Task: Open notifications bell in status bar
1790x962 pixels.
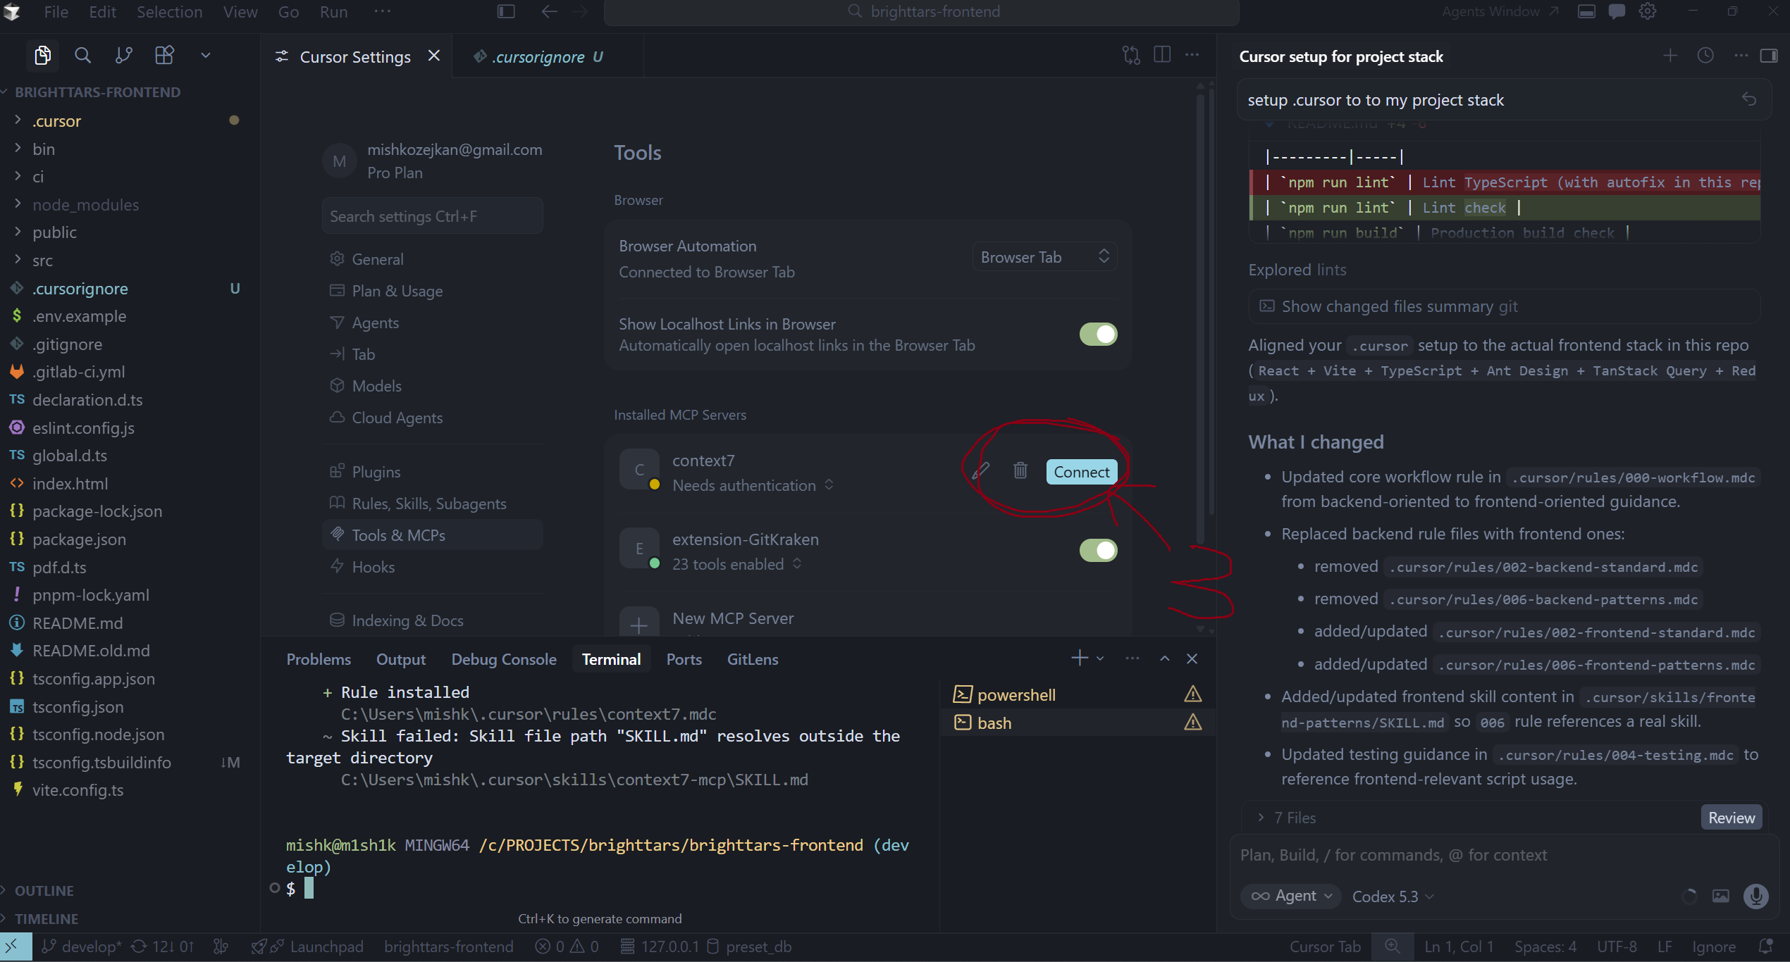Action: click(1765, 947)
